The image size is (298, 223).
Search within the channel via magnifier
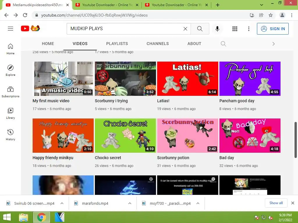(x=223, y=44)
